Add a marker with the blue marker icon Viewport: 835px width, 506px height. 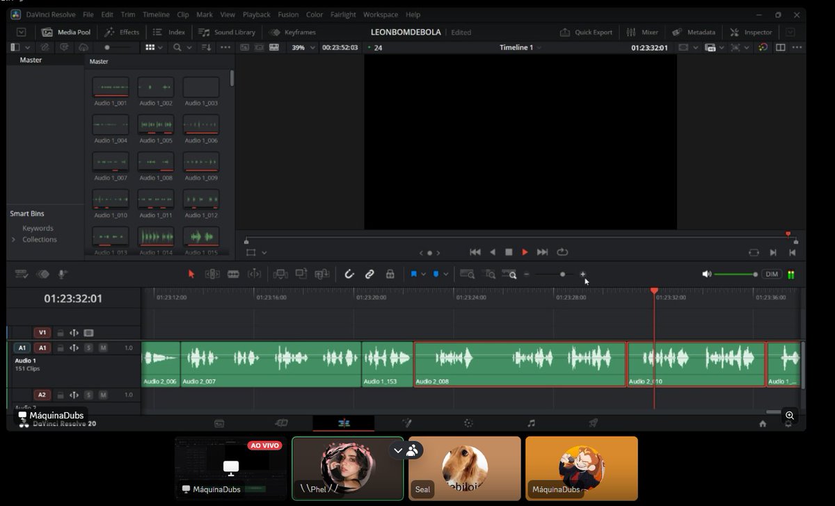coord(436,274)
